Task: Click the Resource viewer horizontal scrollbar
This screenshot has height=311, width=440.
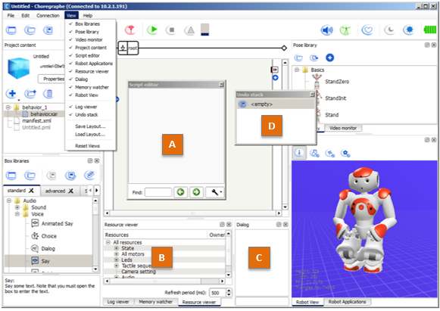Action: tap(164, 281)
